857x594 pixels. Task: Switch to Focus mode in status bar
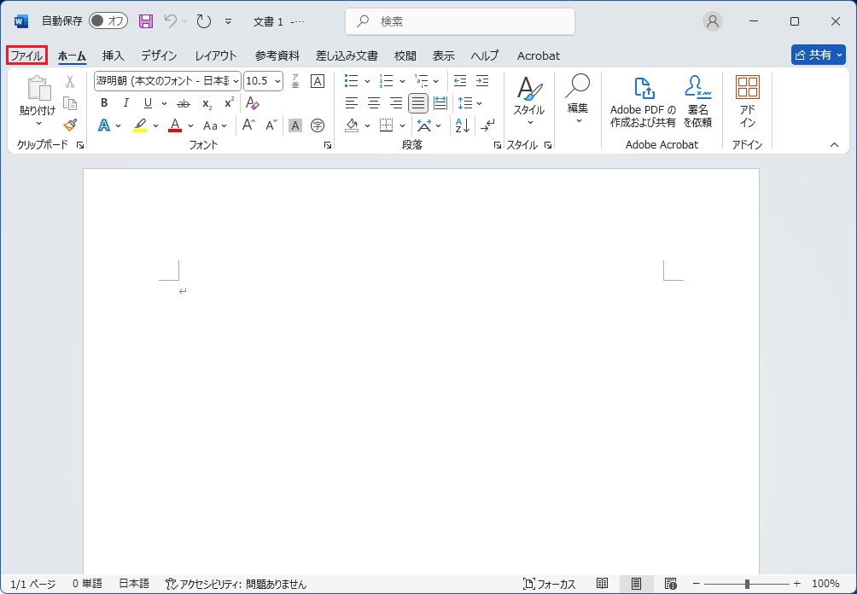550,584
